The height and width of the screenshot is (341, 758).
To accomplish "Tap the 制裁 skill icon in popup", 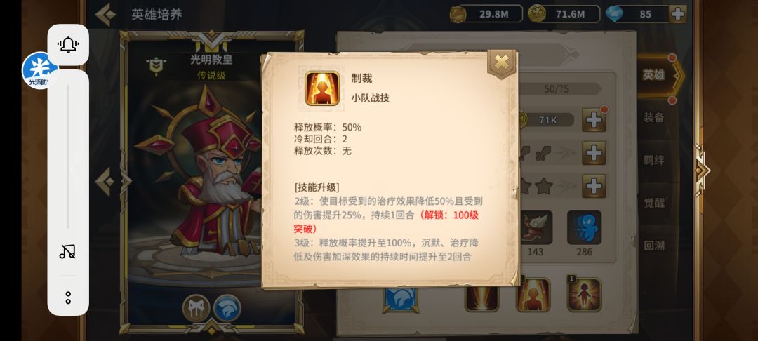I will [x=322, y=88].
